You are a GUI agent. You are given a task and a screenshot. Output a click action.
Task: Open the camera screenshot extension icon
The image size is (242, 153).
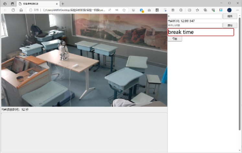(x=149, y=10)
